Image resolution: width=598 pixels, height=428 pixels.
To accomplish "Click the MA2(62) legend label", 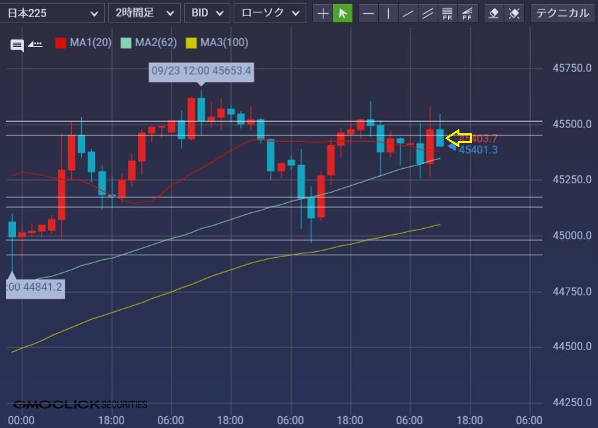I will (153, 43).
